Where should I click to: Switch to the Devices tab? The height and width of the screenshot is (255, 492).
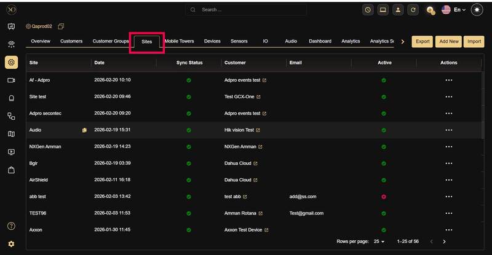pyautogui.click(x=212, y=41)
